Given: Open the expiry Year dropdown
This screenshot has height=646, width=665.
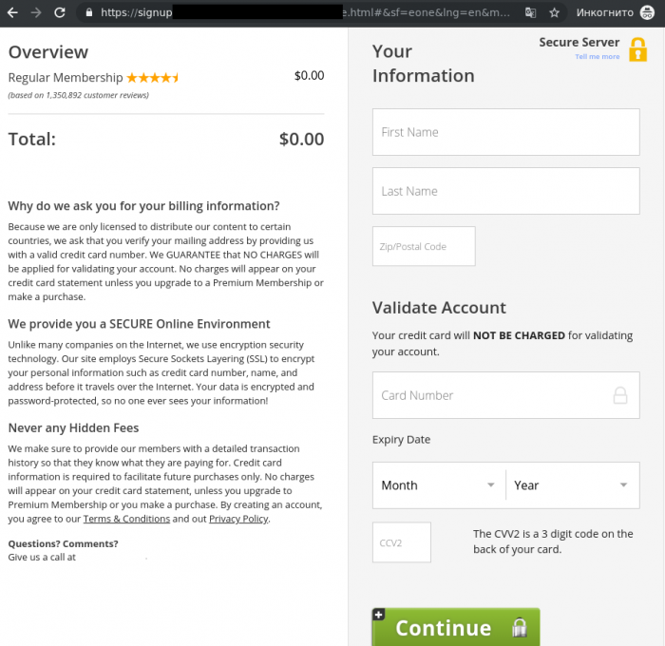Looking at the screenshot, I should point(572,485).
